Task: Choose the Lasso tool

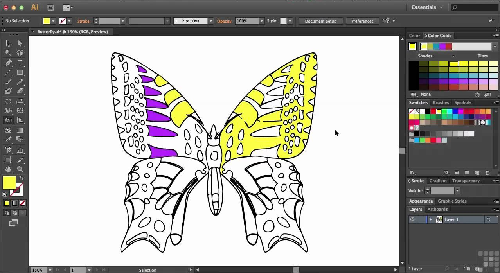Action: [20, 53]
